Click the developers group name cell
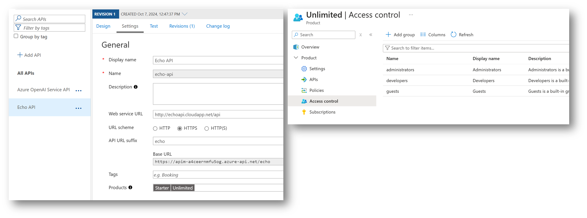Screen dimensions: 587x218 click(x=397, y=81)
